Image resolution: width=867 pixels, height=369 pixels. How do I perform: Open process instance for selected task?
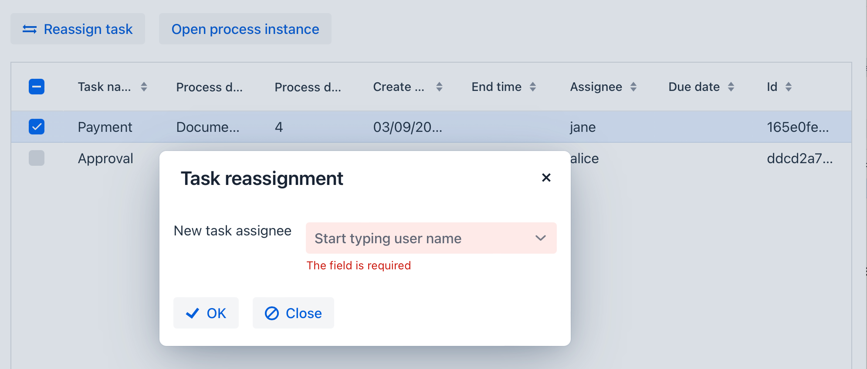pos(245,29)
